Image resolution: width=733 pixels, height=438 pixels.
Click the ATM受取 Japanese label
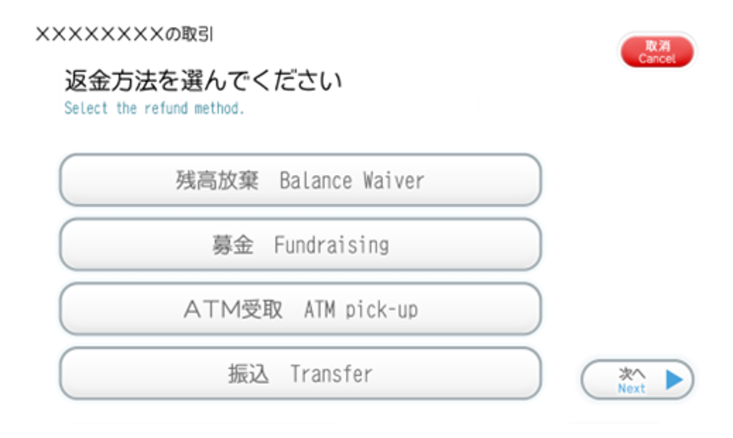pos(233,309)
